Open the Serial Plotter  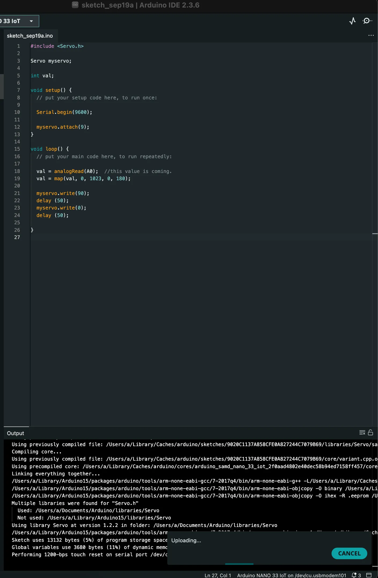click(x=352, y=21)
